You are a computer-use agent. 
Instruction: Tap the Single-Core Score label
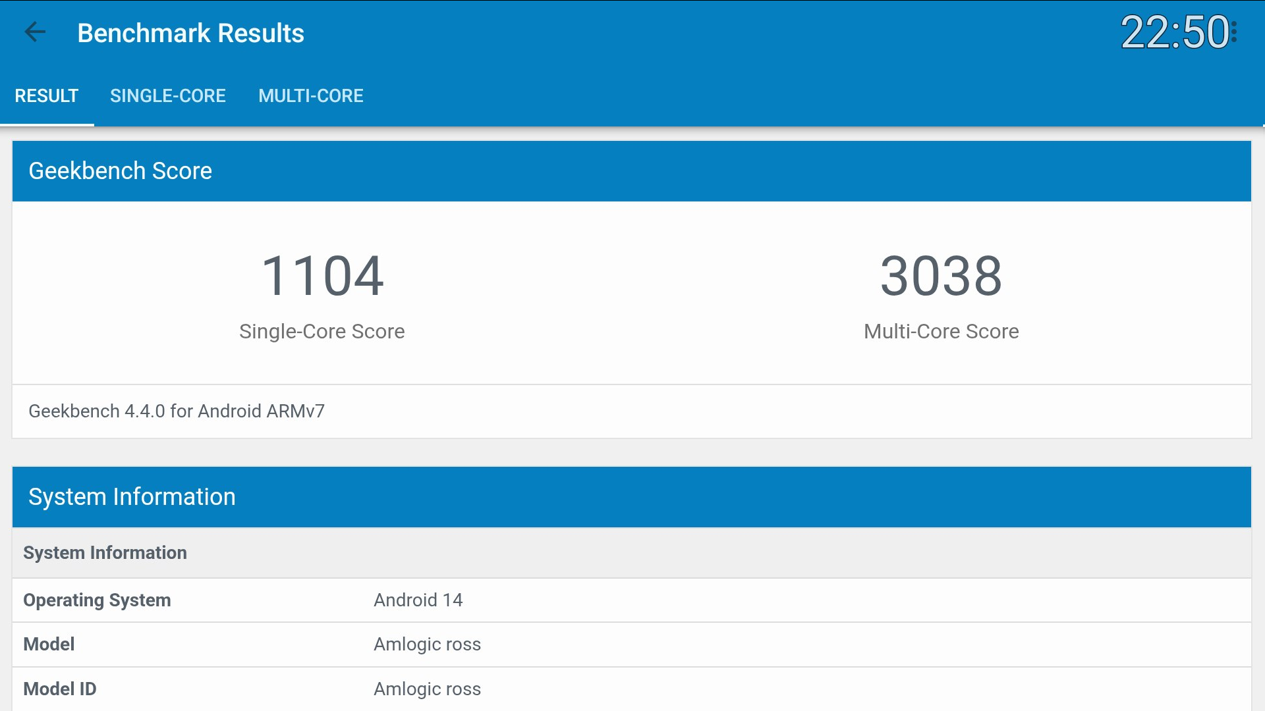click(x=322, y=331)
